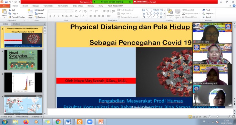Image resolution: width=236 pixels, height=125 pixels.
Task: Select the right arrow block shape
Action: (x=154, y=14)
